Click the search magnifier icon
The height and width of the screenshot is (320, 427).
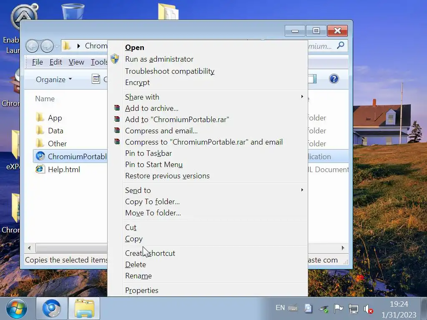click(340, 45)
